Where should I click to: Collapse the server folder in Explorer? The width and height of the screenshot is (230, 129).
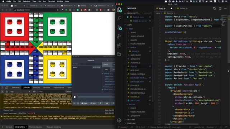click(132, 104)
